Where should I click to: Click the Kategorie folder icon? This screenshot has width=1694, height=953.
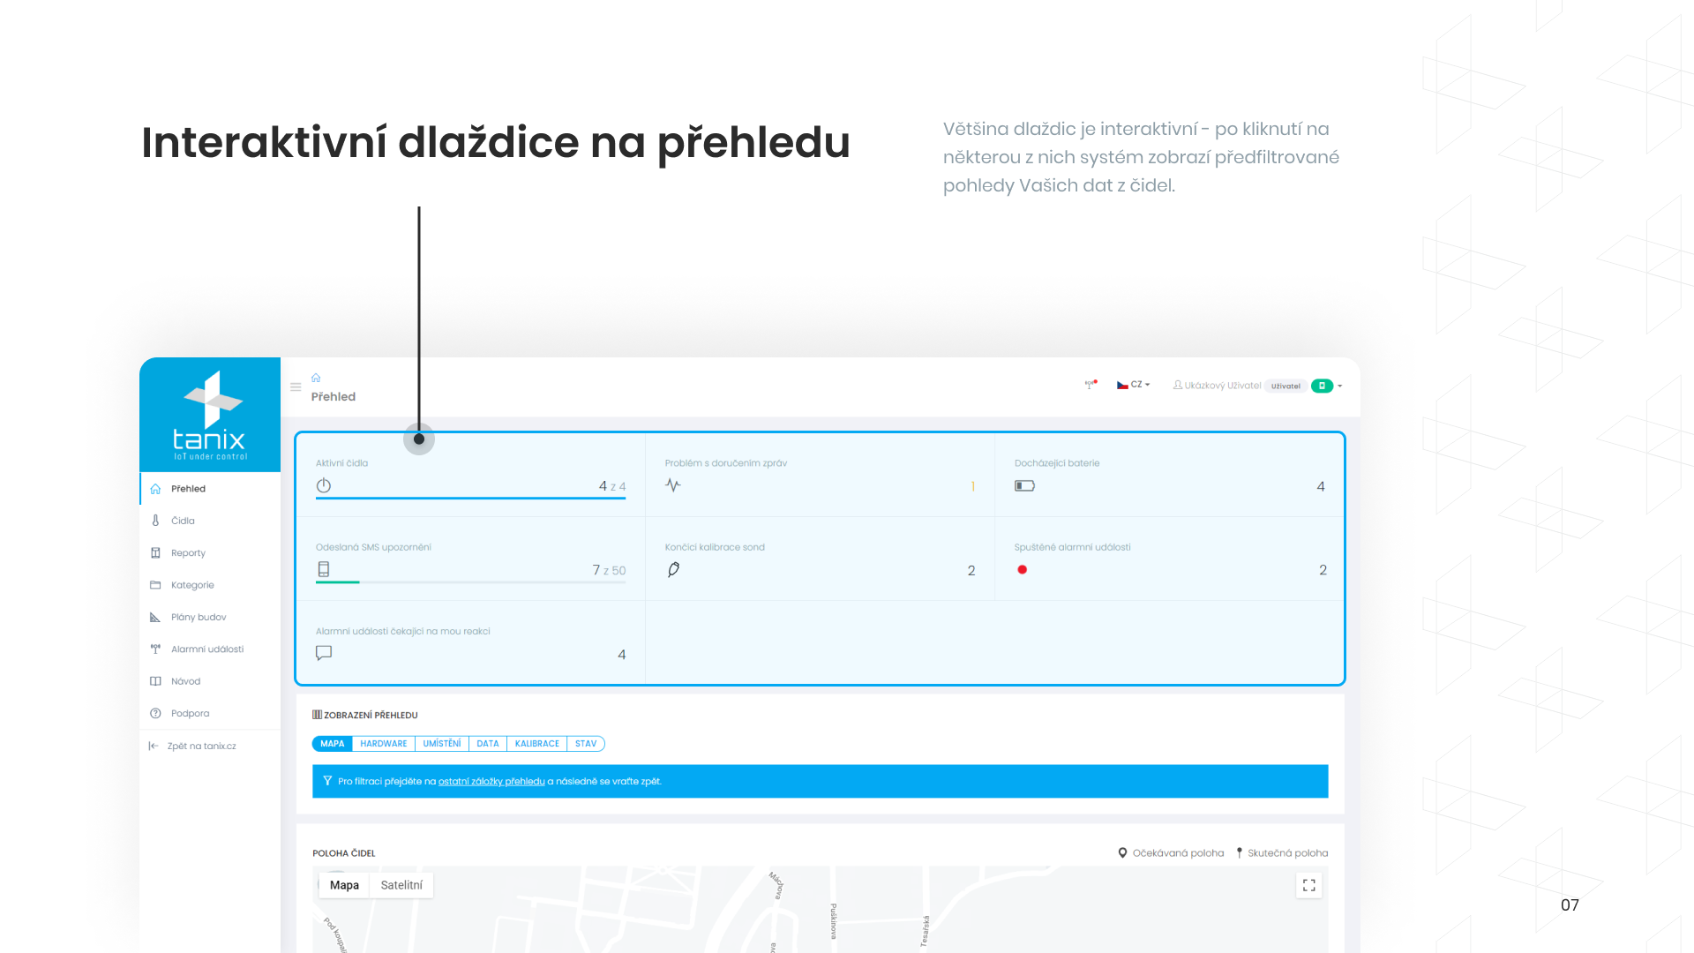[x=155, y=585]
